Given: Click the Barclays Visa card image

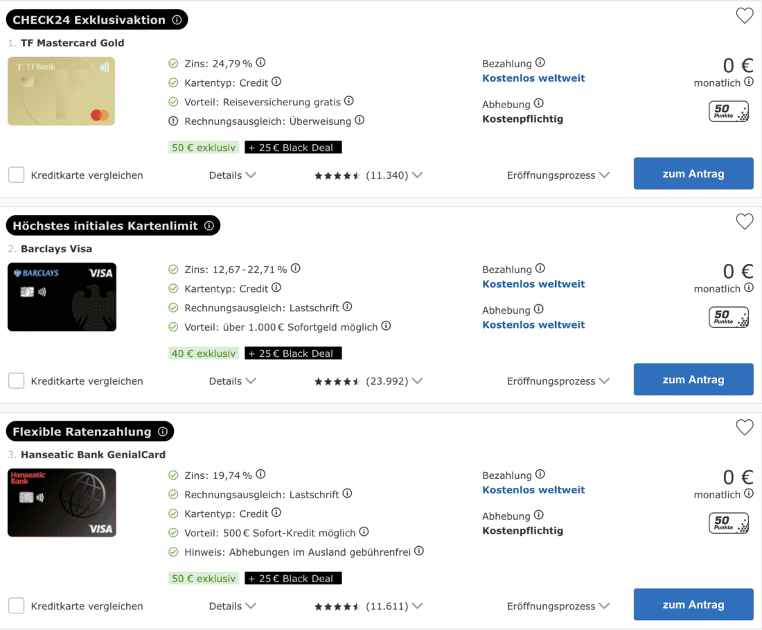Looking at the screenshot, I should click(x=62, y=297).
